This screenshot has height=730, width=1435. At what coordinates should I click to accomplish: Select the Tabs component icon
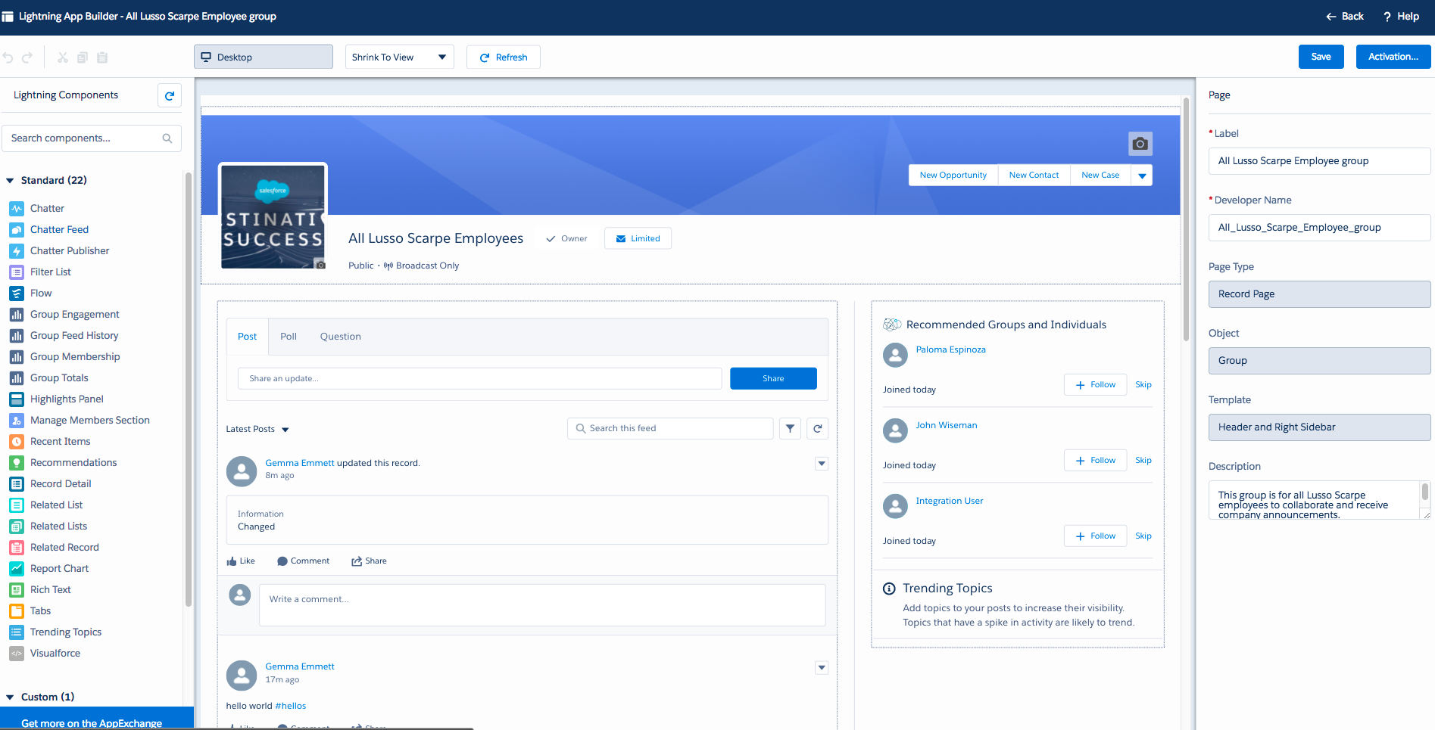tap(17, 611)
